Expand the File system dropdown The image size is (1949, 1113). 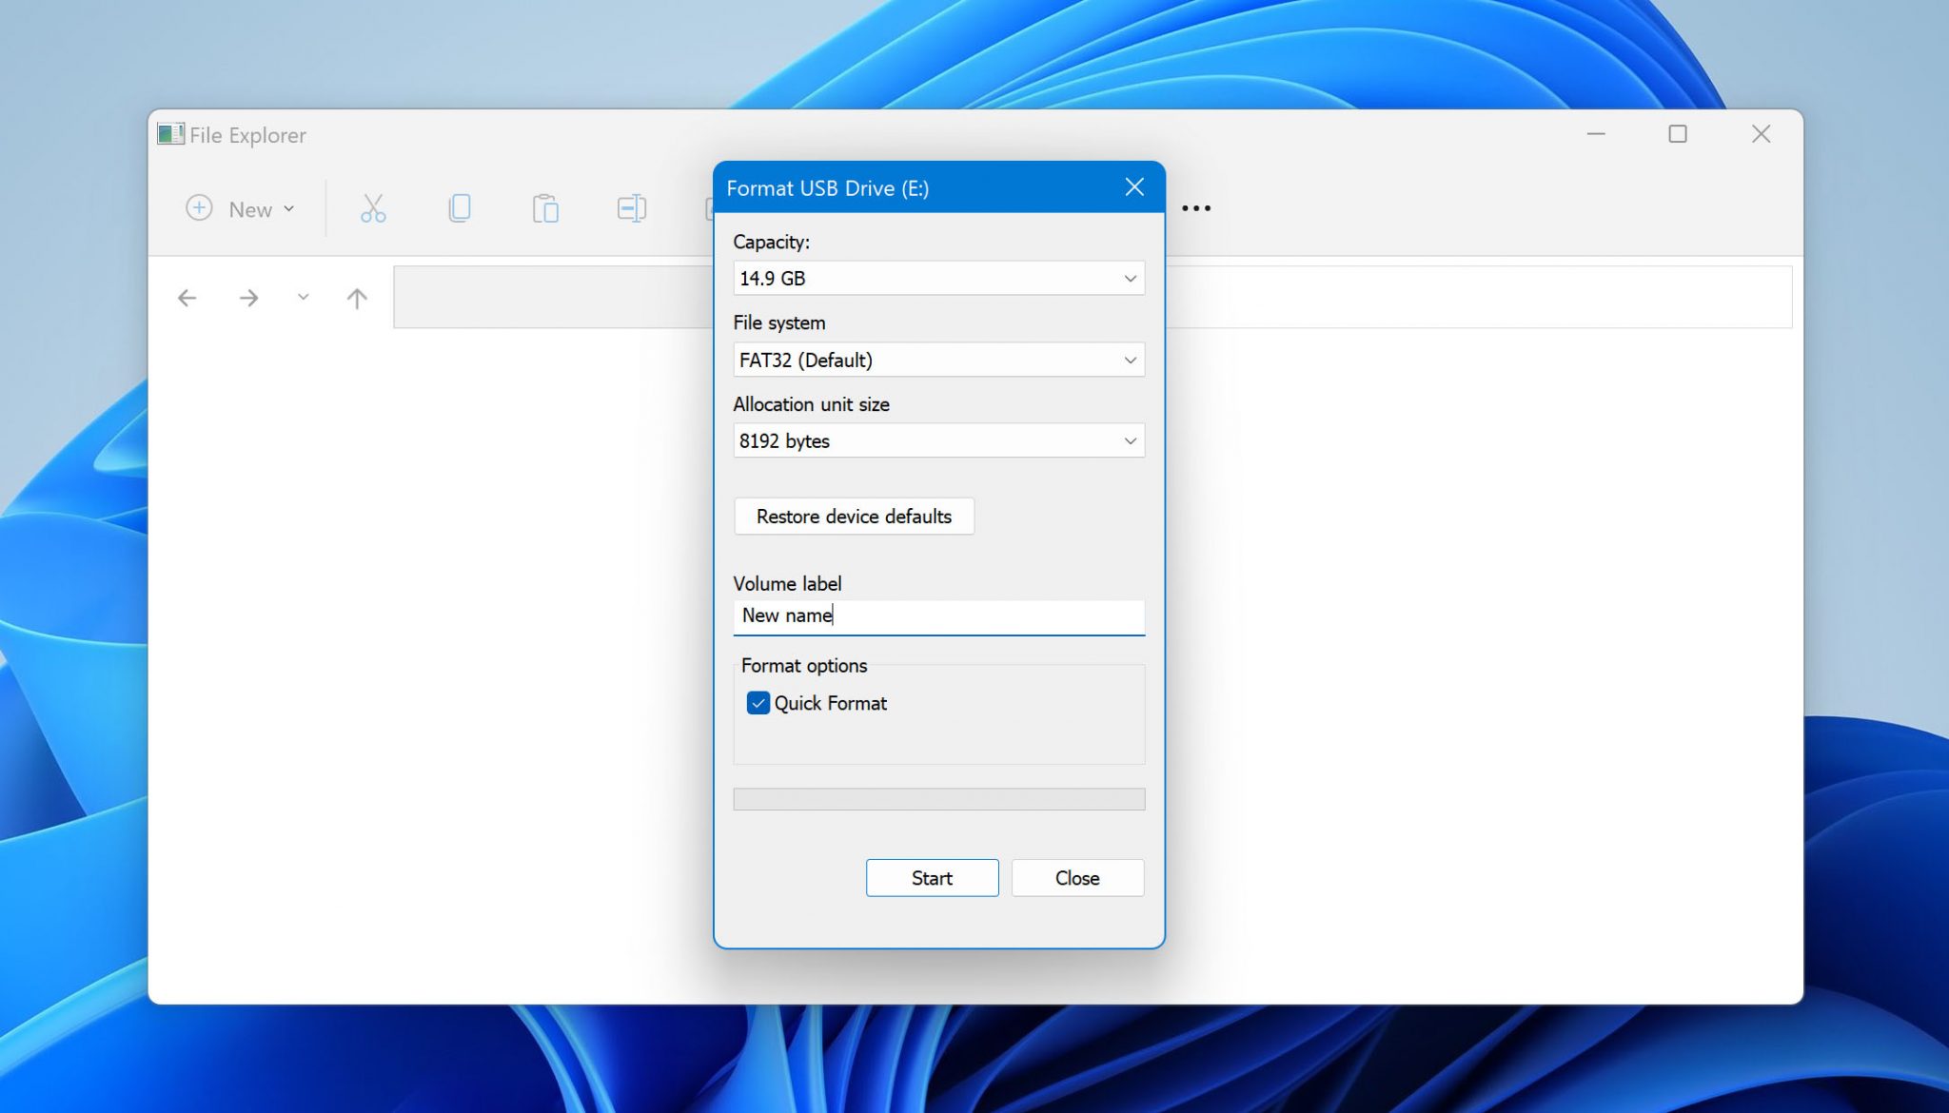[1130, 359]
